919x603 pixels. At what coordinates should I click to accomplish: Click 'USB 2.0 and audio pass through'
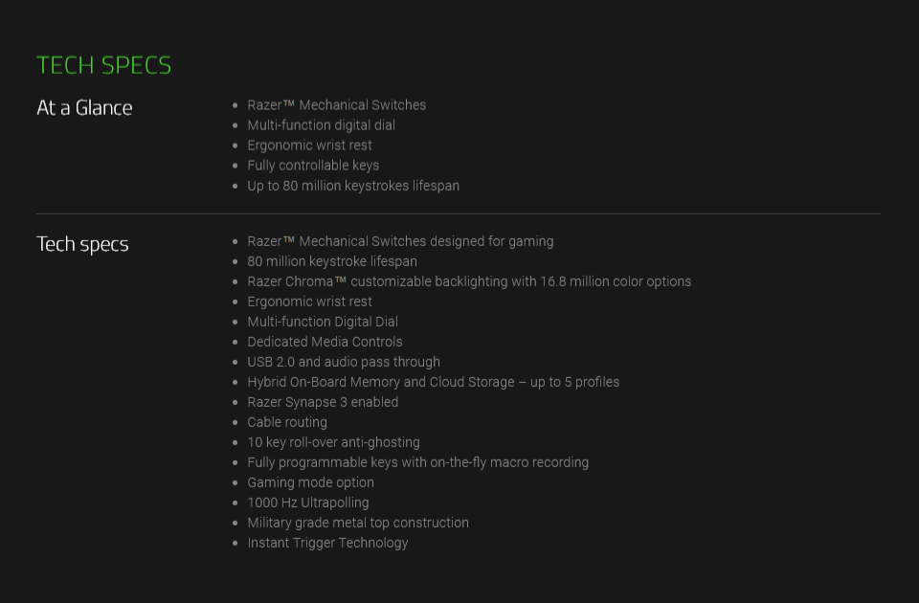click(344, 362)
